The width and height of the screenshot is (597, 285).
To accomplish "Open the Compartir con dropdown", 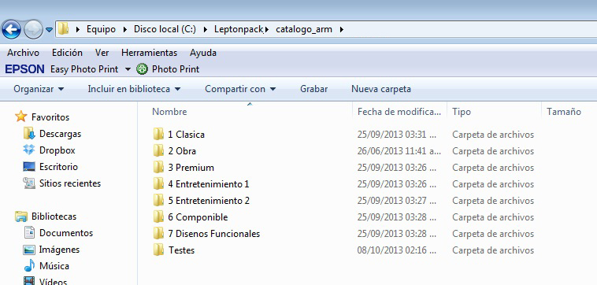I will pos(240,89).
